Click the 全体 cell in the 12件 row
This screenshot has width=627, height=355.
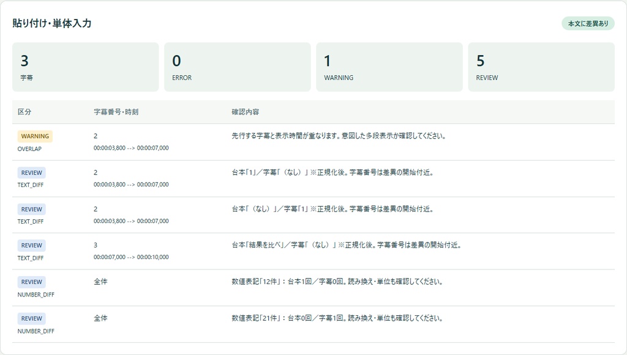pyautogui.click(x=100, y=282)
